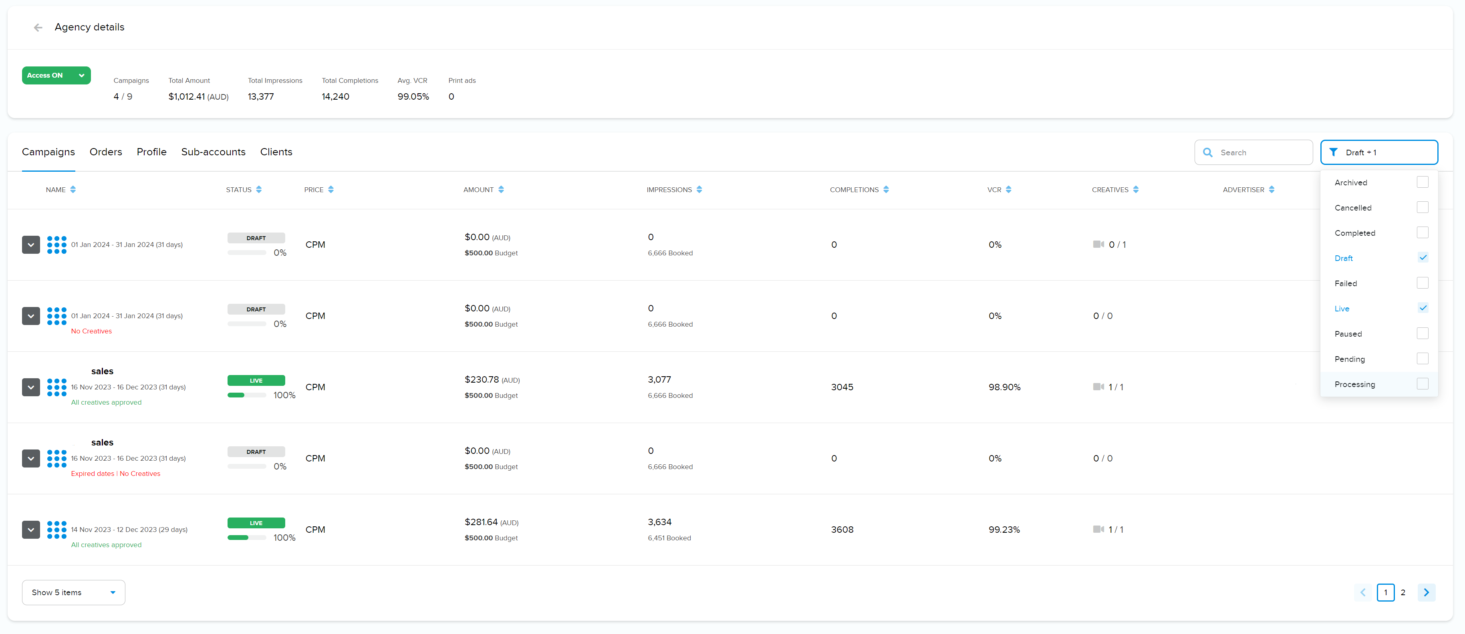
Task: Expand the live sales campaign row
Action: pyautogui.click(x=31, y=387)
